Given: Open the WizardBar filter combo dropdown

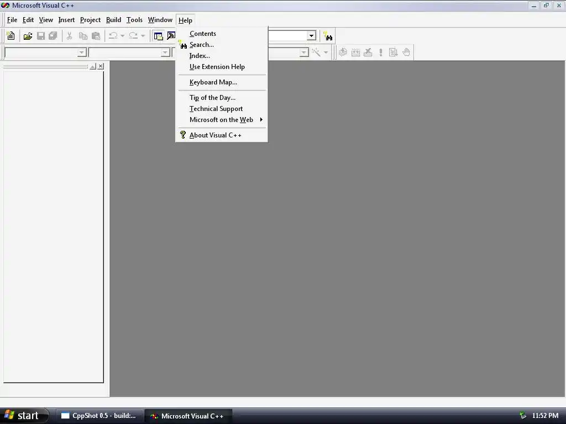Looking at the screenshot, I should coord(165,52).
